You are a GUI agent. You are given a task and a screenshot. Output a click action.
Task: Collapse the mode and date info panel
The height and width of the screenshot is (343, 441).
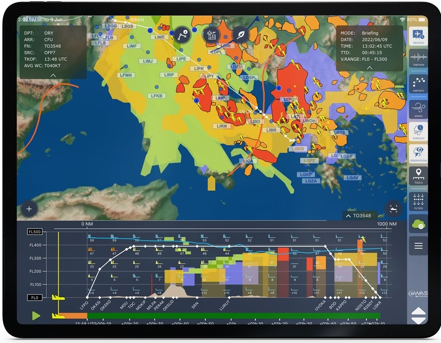pyautogui.click(x=369, y=68)
